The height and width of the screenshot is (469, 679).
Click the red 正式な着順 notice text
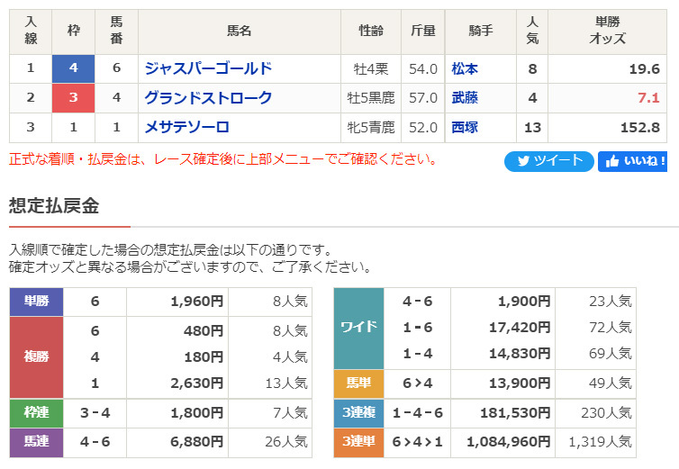coord(223,159)
